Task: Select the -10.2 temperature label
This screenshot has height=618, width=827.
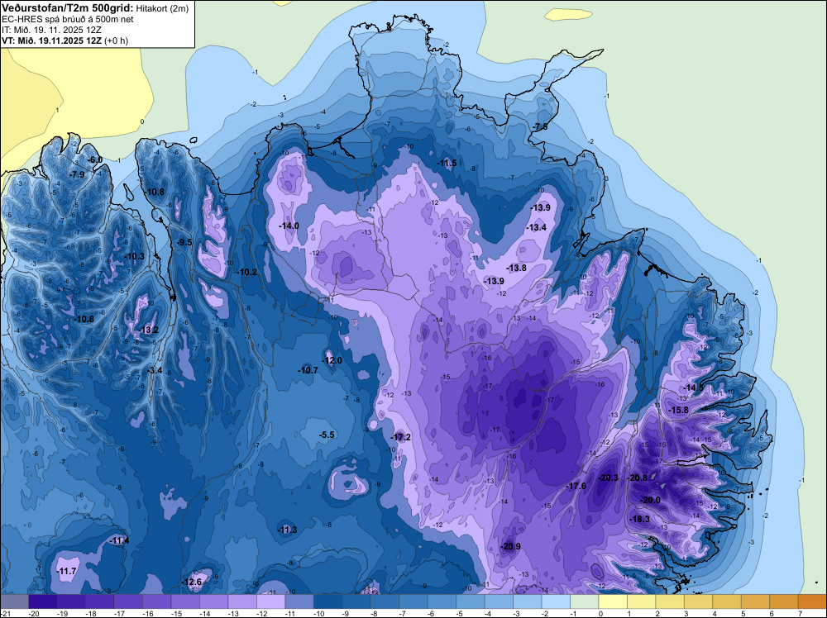Action: 246,273
